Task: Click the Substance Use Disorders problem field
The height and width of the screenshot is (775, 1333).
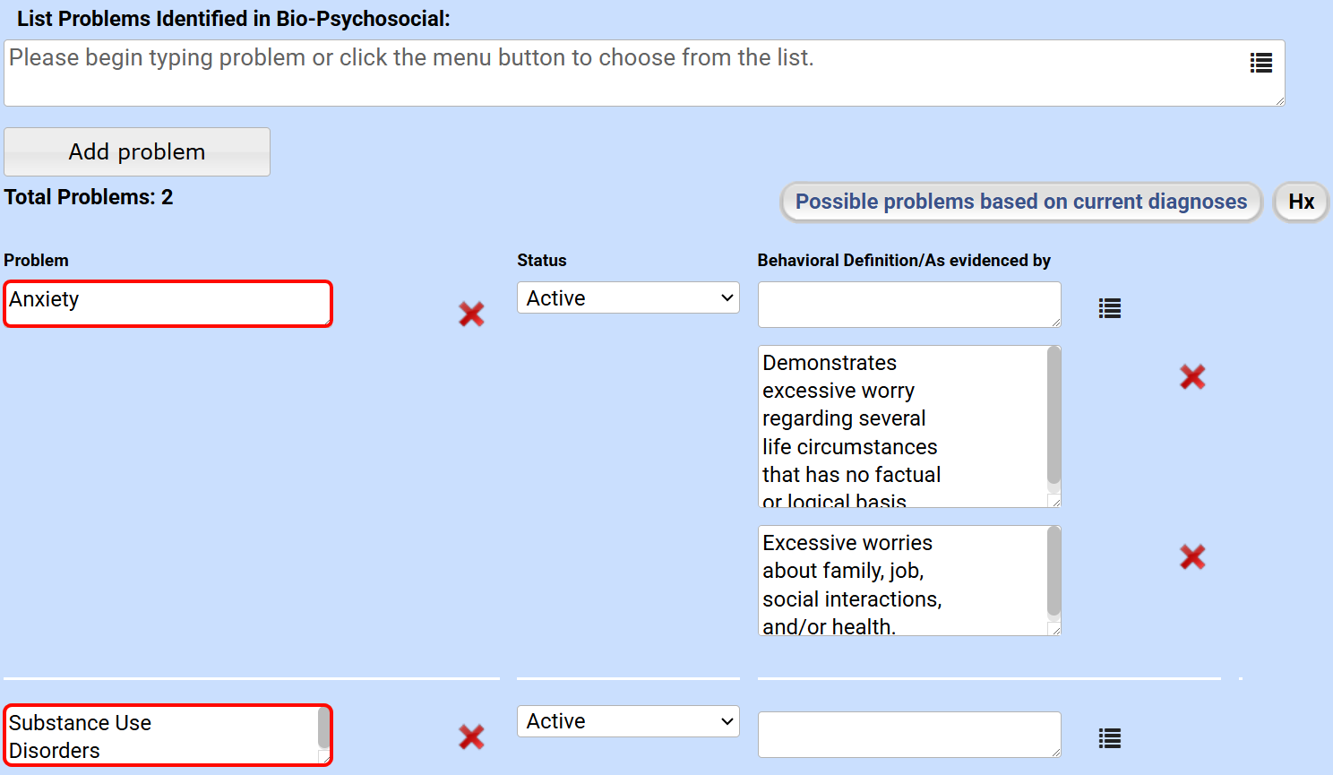Action: (161, 736)
